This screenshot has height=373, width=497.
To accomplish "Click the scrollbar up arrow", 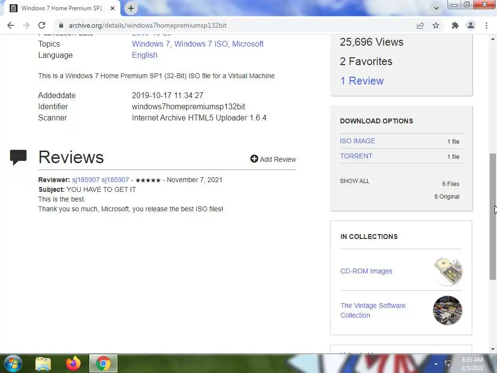I will coord(493,39).
